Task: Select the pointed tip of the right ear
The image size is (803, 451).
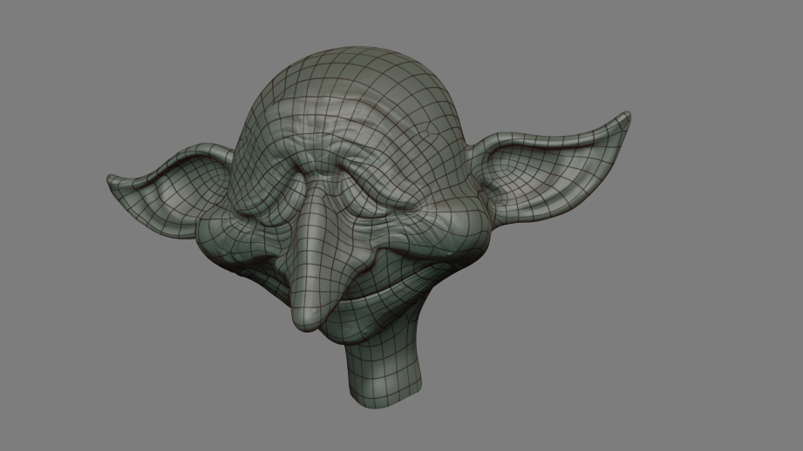Action: [x=625, y=118]
